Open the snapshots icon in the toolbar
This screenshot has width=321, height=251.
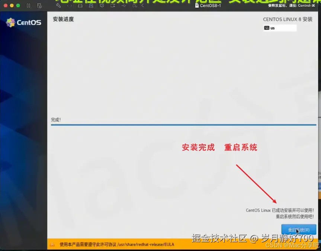click(x=39, y=6)
